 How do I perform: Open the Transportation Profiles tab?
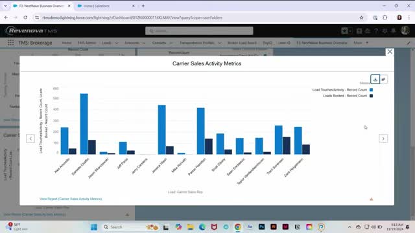(197, 43)
